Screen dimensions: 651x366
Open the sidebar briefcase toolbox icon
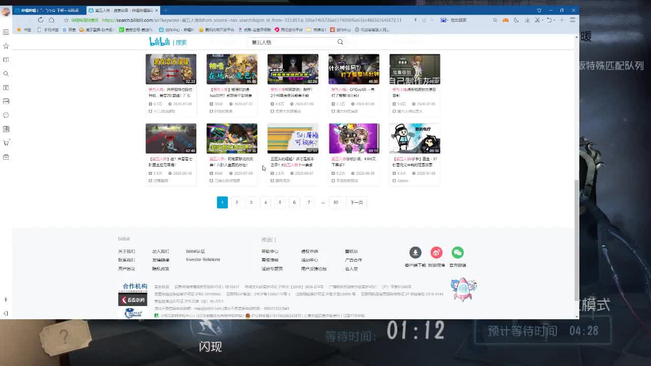pos(6,157)
